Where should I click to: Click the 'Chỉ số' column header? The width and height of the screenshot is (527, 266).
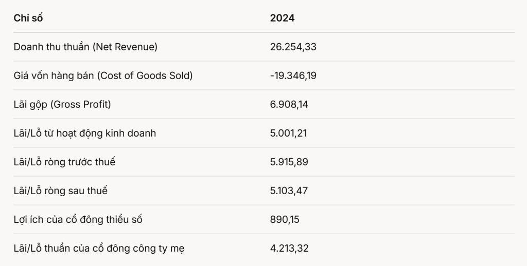tap(28, 18)
